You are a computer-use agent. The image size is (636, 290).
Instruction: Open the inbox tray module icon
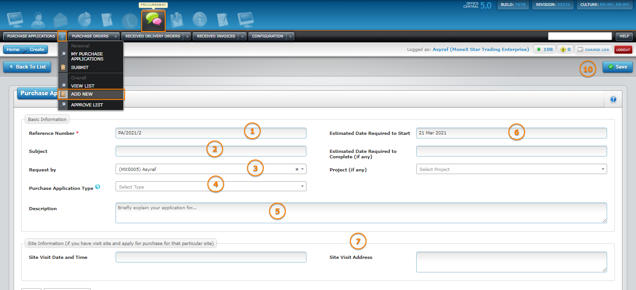pyautogui.click(x=176, y=20)
